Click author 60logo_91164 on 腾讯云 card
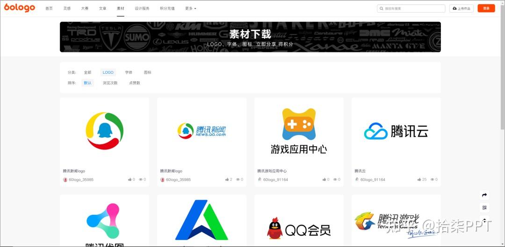Viewport: 505px width, 247px height. click(x=373, y=179)
